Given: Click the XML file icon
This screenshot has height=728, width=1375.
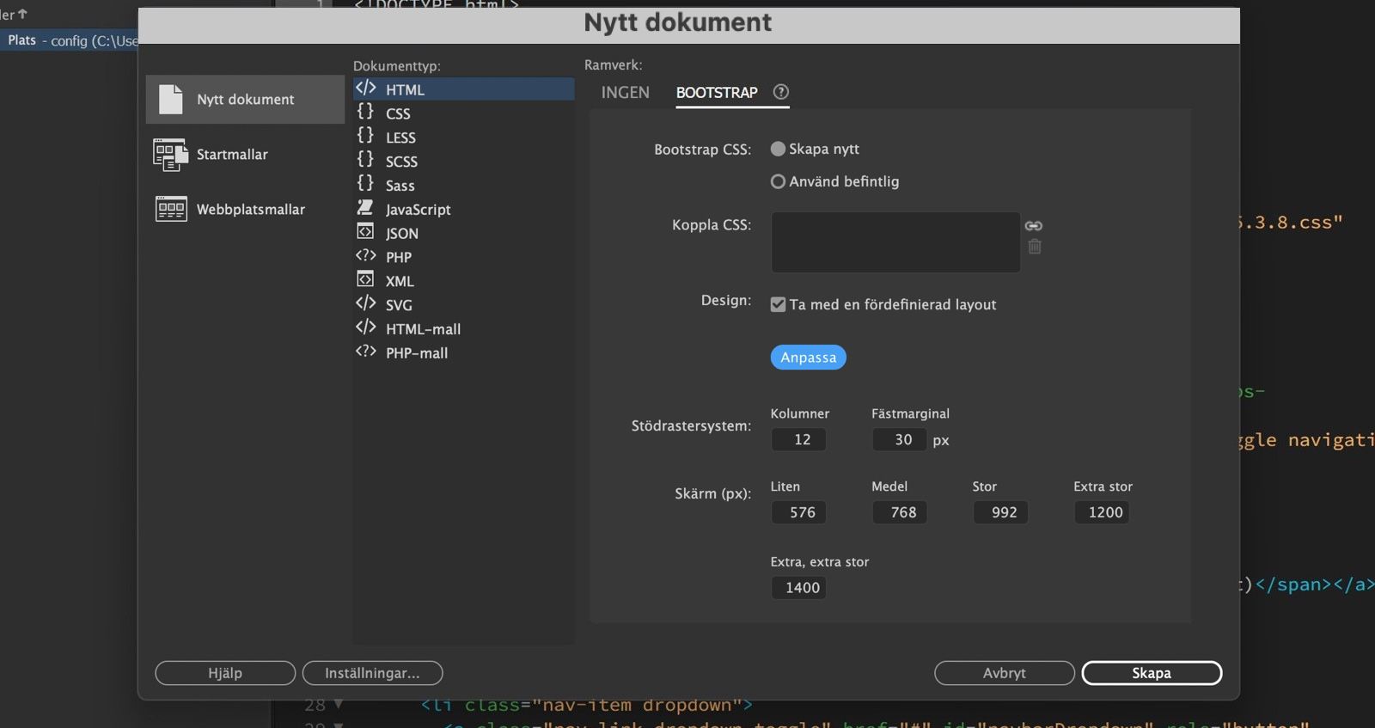Looking at the screenshot, I should (365, 279).
